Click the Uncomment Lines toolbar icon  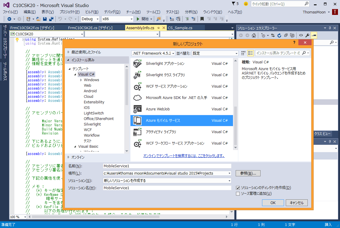(193, 19)
